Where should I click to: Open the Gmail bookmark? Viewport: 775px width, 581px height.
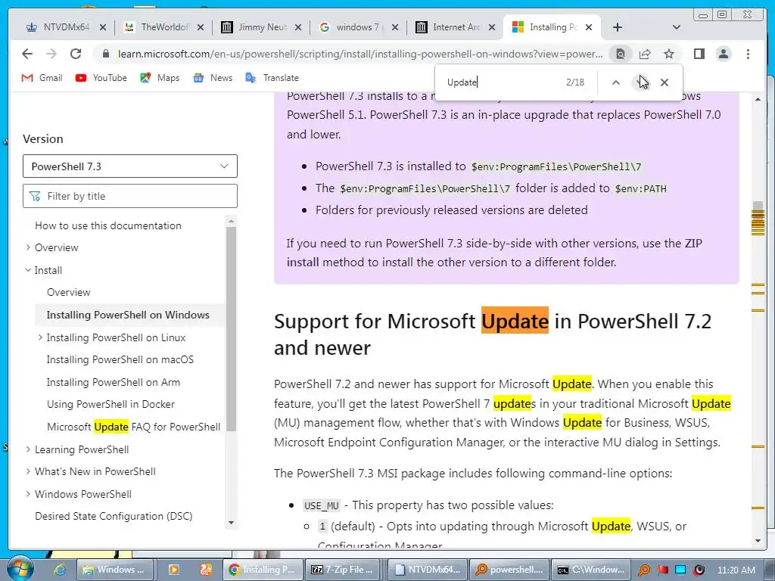42,78
